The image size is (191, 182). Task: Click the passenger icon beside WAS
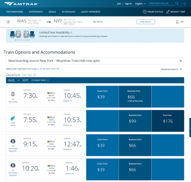(8, 22)
